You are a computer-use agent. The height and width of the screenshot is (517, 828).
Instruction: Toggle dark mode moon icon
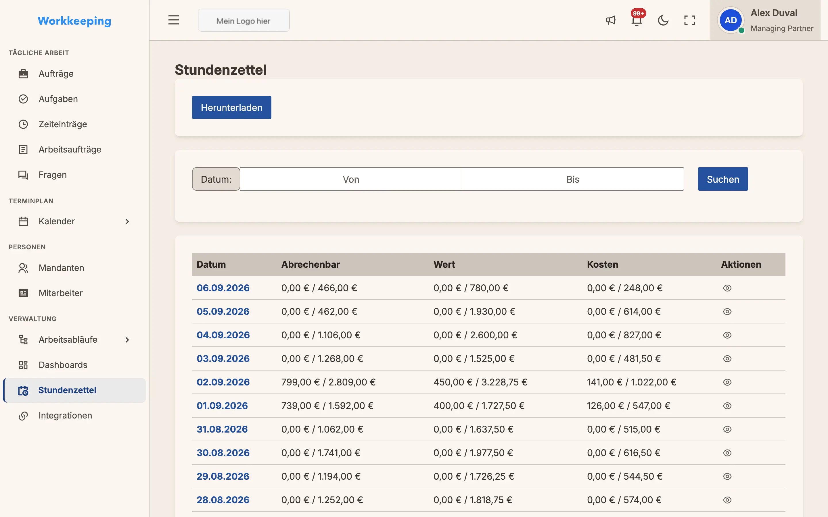pos(663,20)
